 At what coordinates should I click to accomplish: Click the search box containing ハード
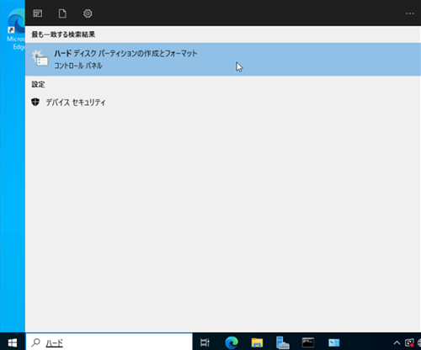(x=109, y=342)
